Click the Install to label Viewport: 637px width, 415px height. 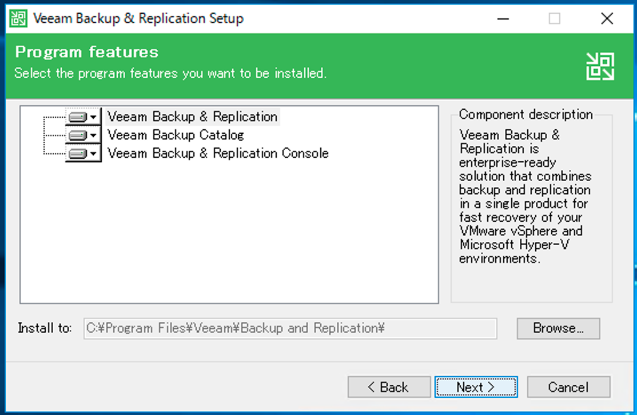coord(45,329)
